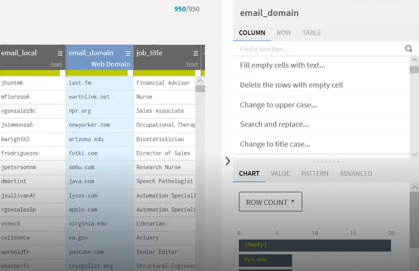Switch to the COLUMN tab
This screenshot has width=419, height=271.
click(x=252, y=33)
